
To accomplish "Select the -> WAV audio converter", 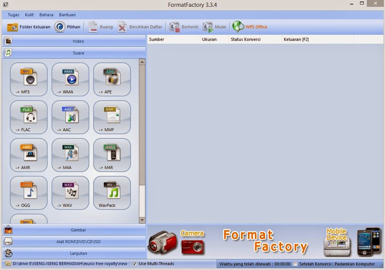I will [70, 192].
